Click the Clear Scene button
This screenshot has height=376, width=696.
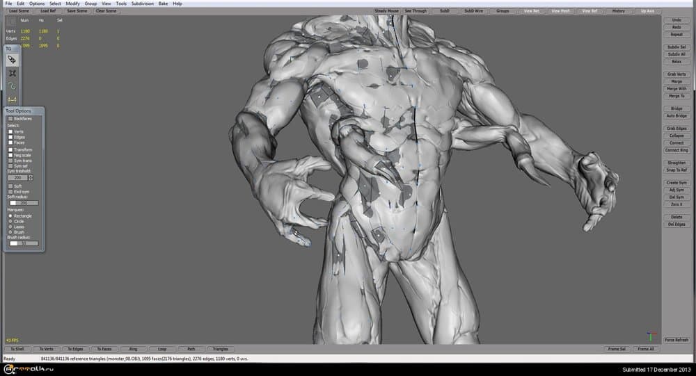[x=106, y=10]
